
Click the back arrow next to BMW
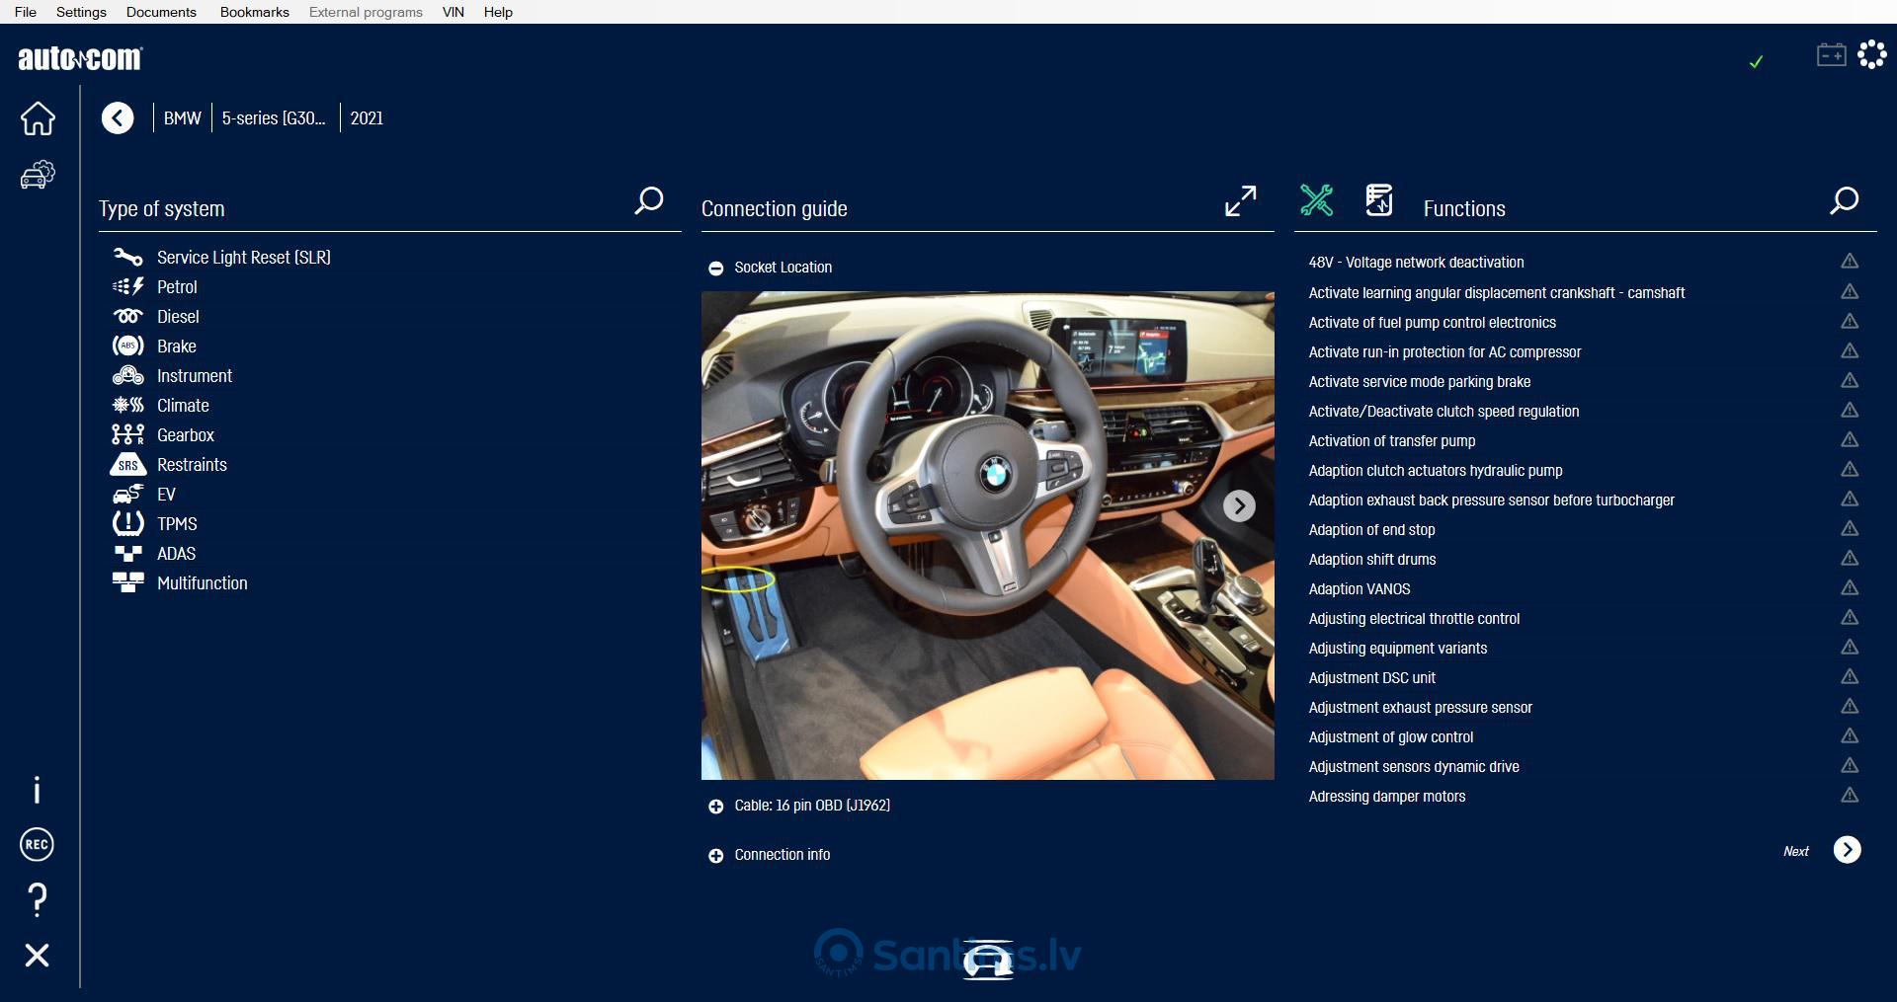(x=118, y=118)
